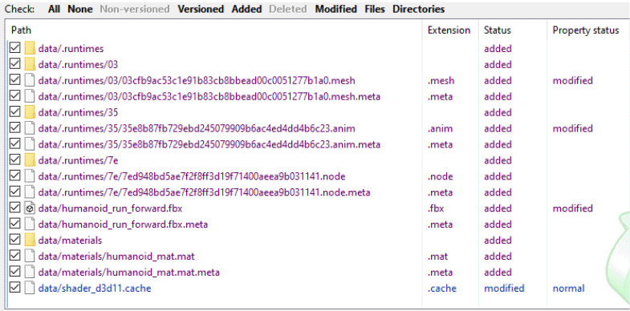Uncheck the data/shader_d3d11.cache checkbox
The width and height of the screenshot is (630, 311).
pyautogui.click(x=15, y=288)
